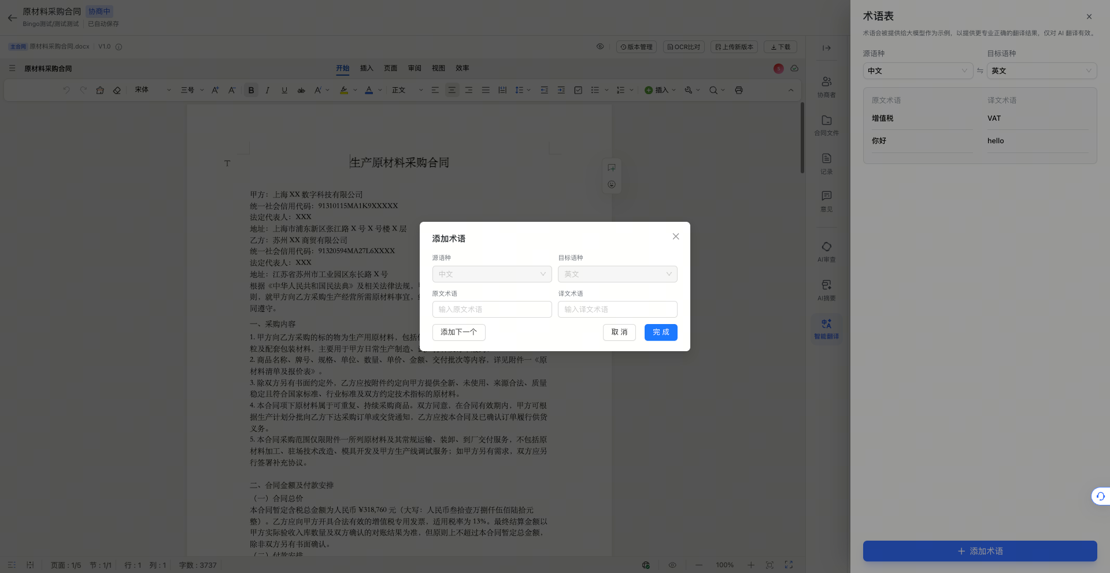The width and height of the screenshot is (1110, 573).
Task: Click the 输入原文术语 input field
Action: [x=492, y=310]
